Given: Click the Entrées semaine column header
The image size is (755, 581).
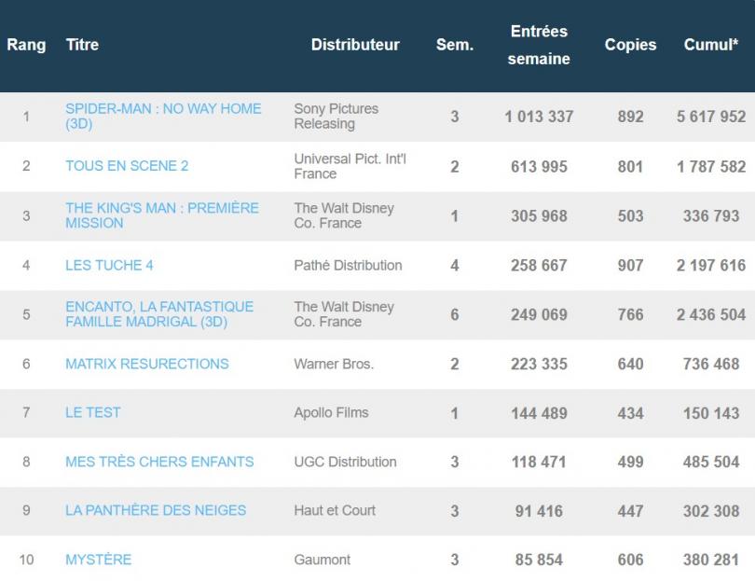Looking at the screenshot, I should pos(539,45).
